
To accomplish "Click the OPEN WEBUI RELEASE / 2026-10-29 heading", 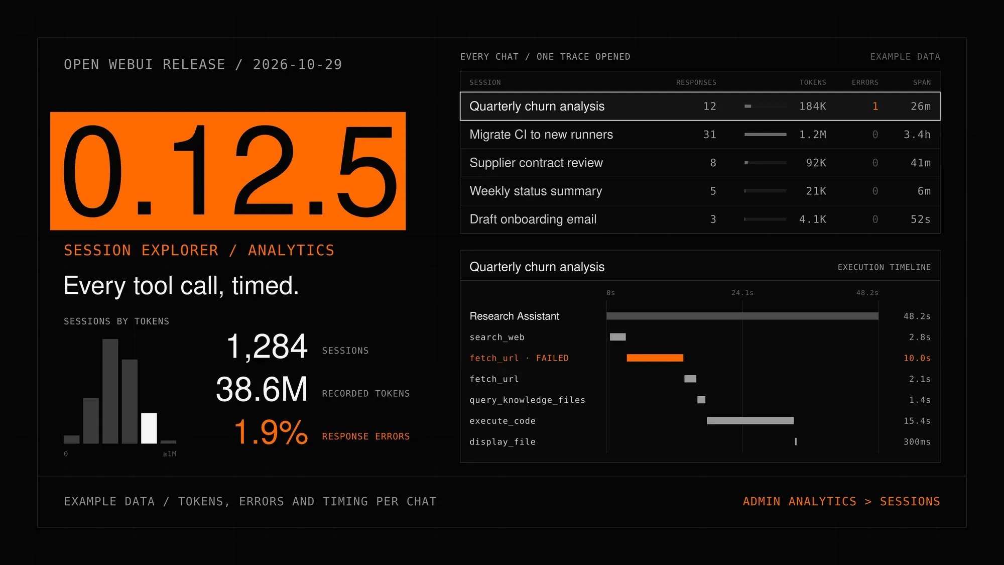I will pos(203,64).
